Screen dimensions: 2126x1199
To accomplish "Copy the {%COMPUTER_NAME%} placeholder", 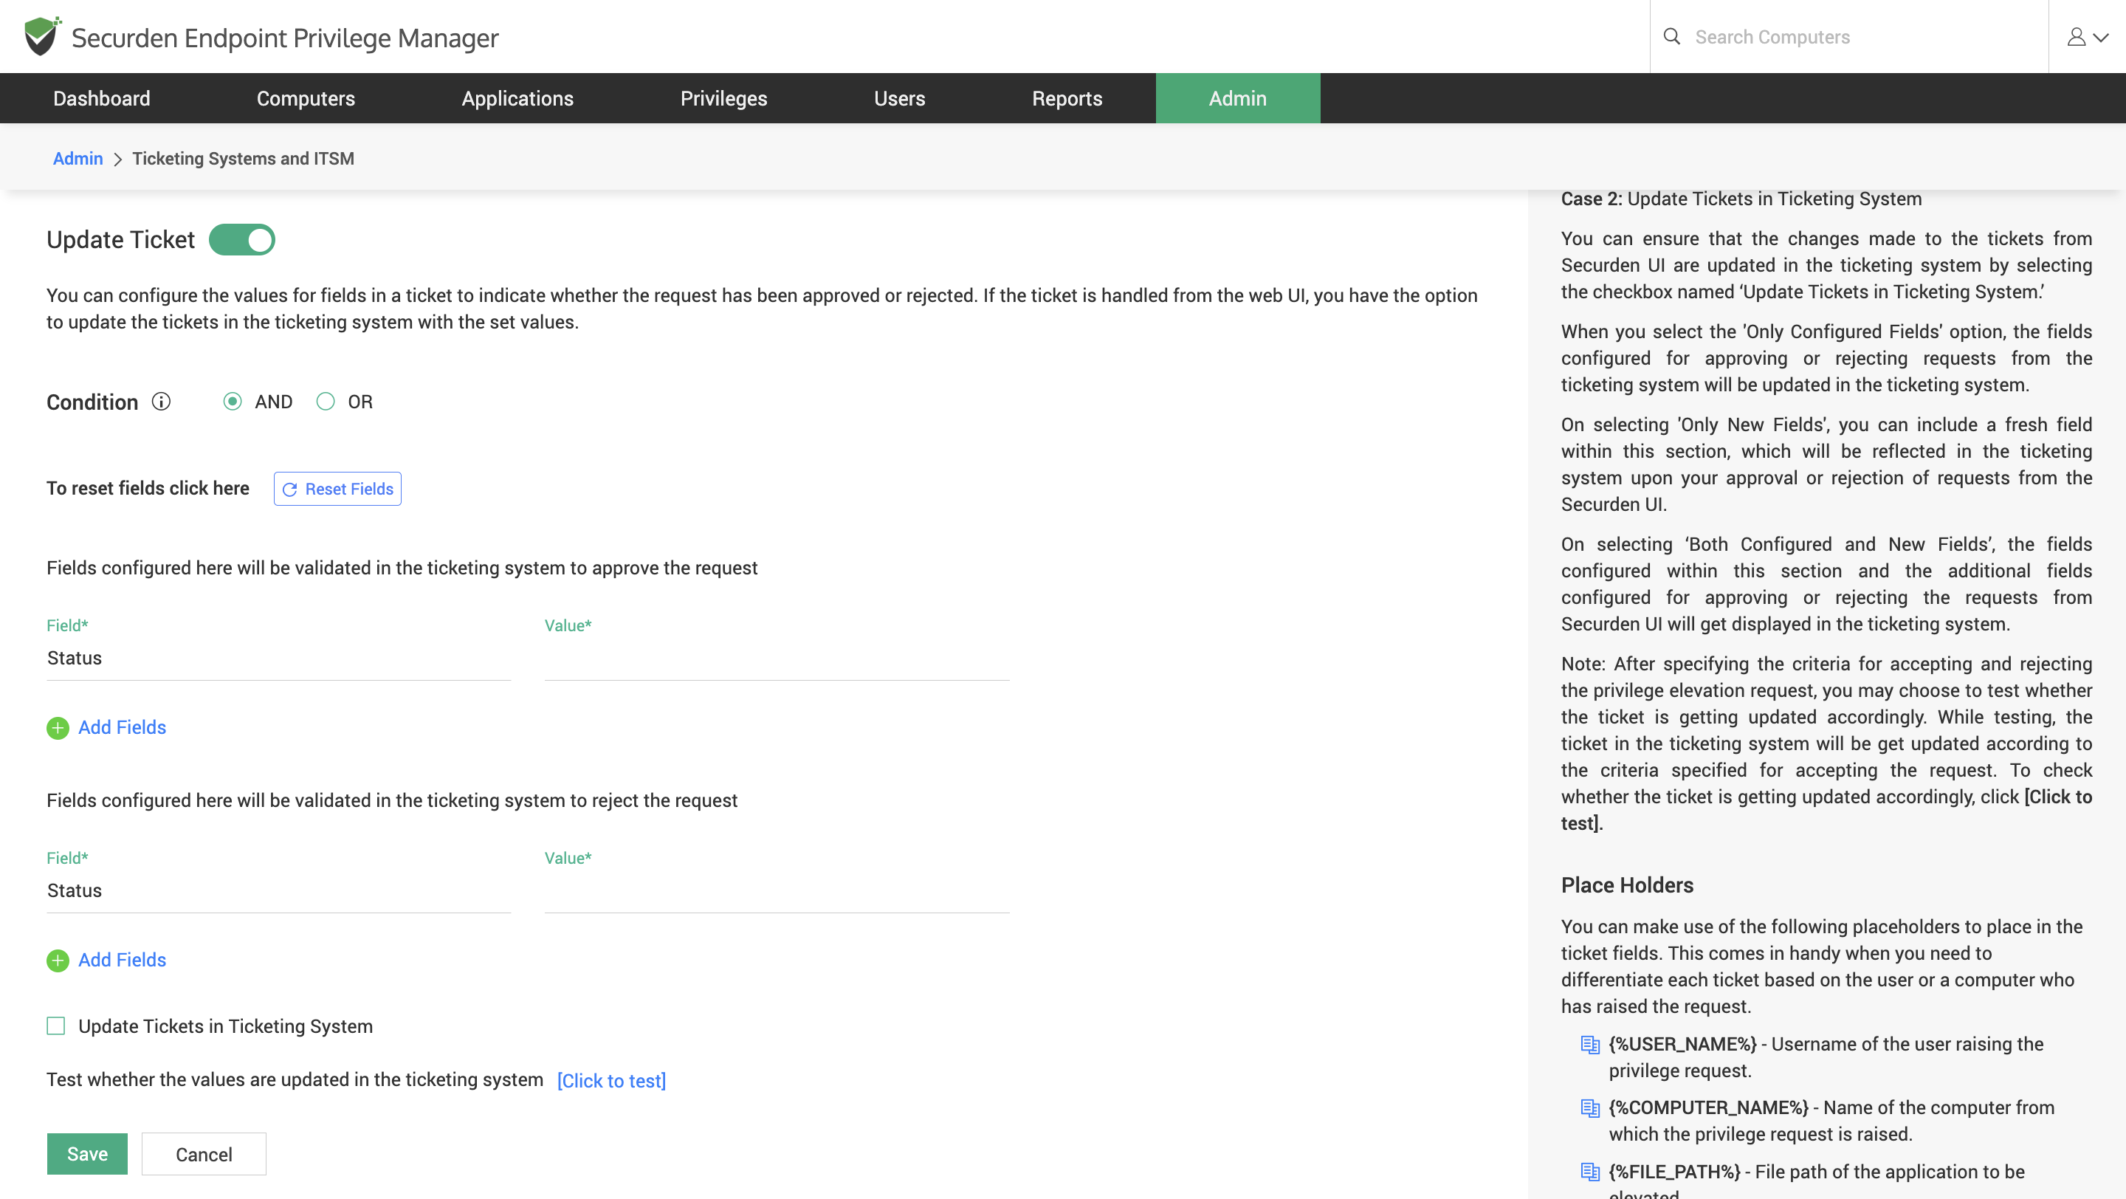I will [x=1589, y=1108].
